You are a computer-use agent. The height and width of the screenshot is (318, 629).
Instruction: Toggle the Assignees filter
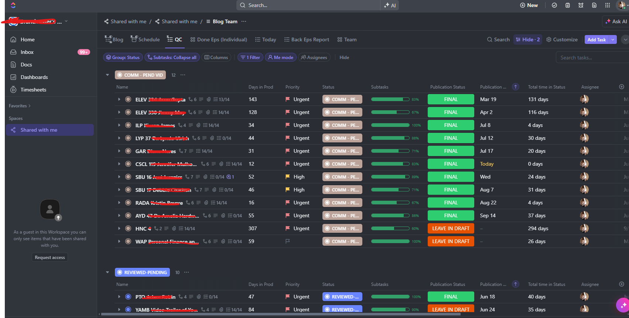[314, 57]
